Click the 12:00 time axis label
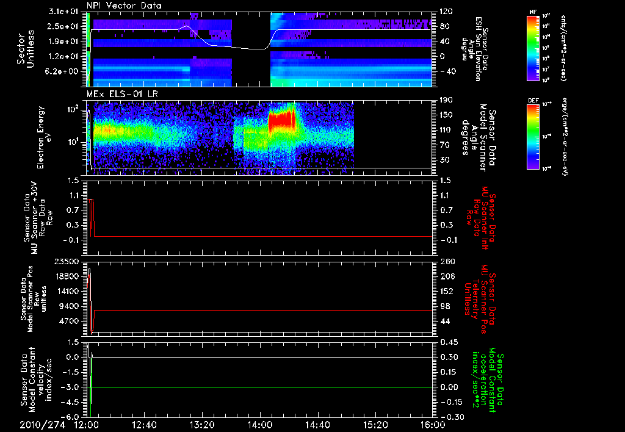This screenshot has height=432, width=625. [x=87, y=425]
